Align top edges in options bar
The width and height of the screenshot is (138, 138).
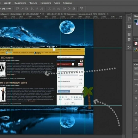tap(17, 9)
